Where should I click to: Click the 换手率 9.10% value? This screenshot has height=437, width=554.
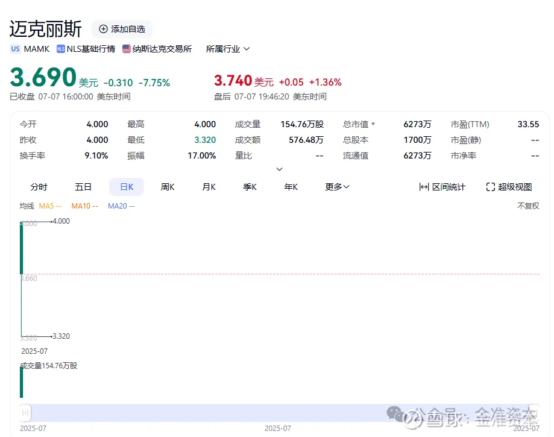click(96, 156)
